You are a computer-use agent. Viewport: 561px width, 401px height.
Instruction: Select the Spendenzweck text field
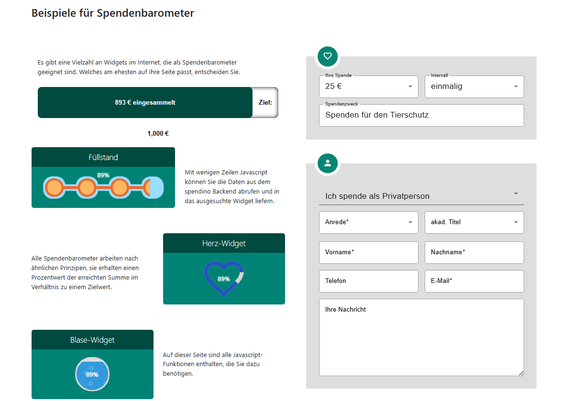(421, 115)
